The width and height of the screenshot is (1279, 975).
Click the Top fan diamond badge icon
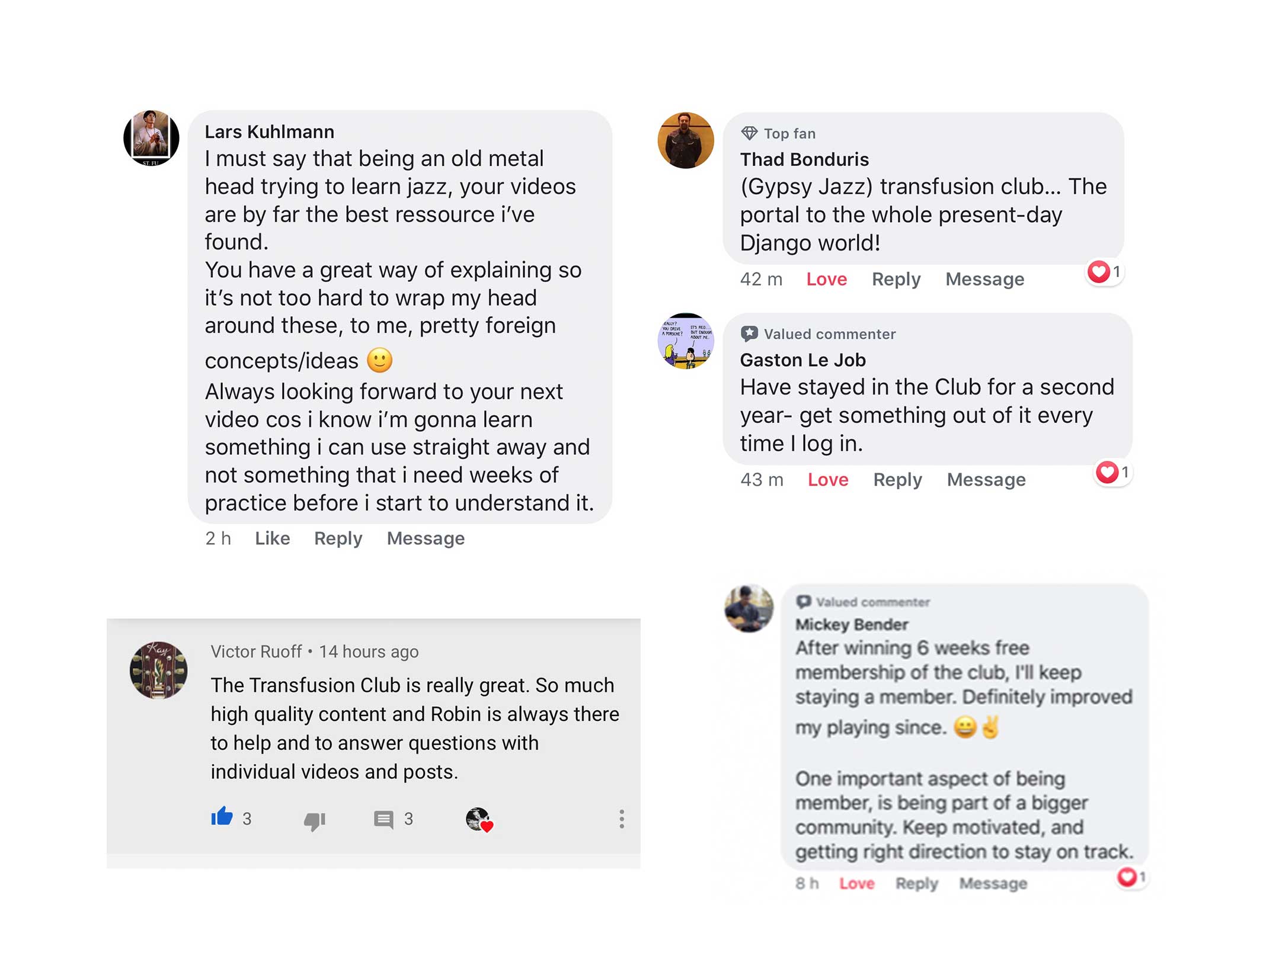tap(749, 133)
